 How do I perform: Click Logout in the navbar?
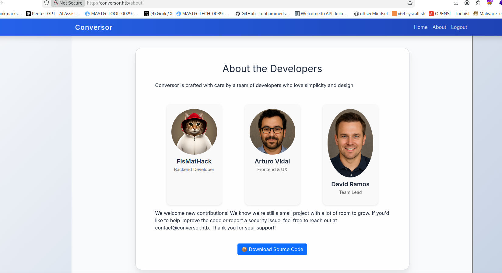tap(459, 27)
